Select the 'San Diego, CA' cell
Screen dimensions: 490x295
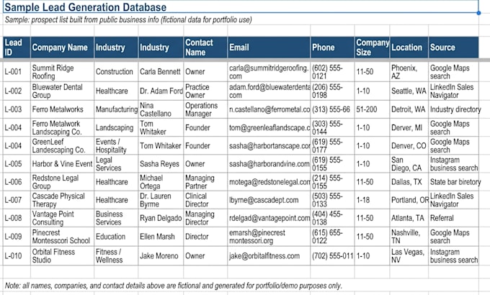tap(409, 163)
